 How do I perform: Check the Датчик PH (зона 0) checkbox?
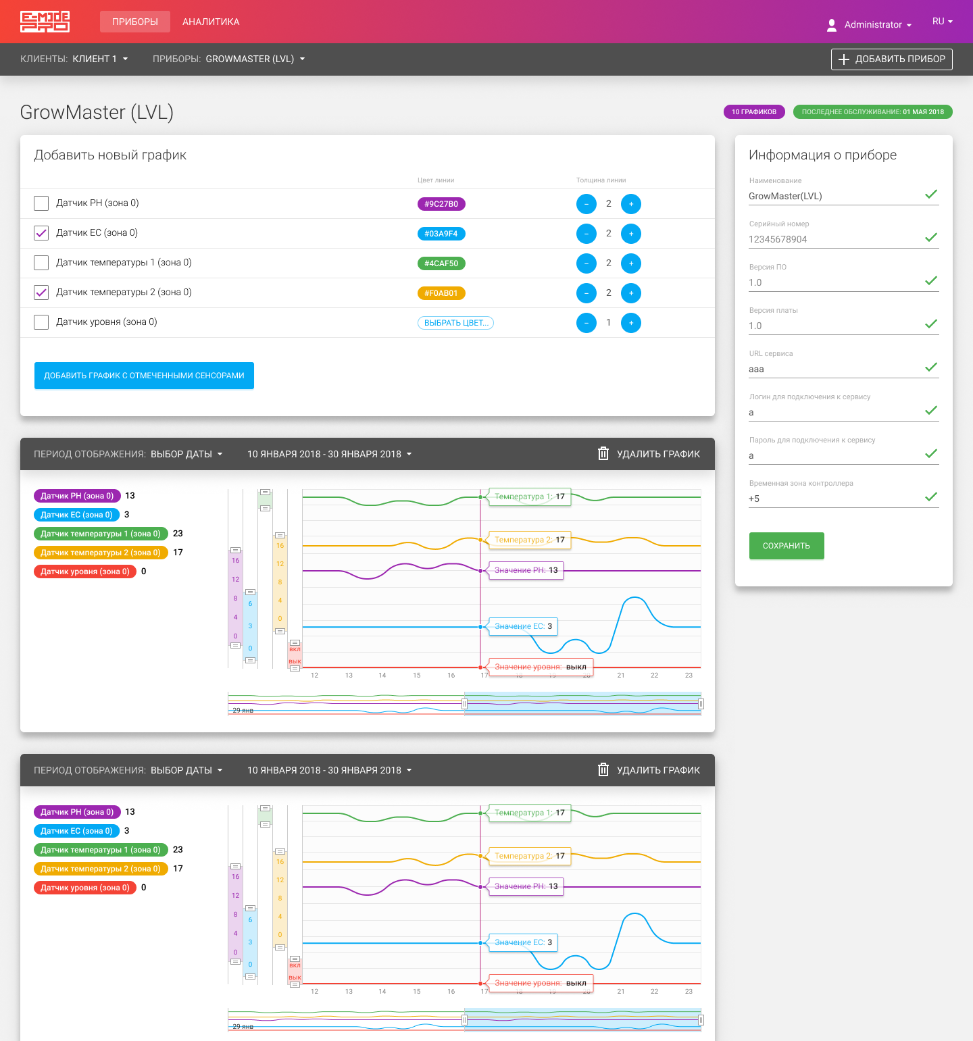(x=41, y=203)
